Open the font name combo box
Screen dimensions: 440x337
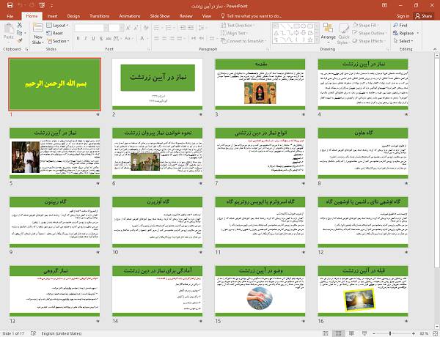point(91,28)
